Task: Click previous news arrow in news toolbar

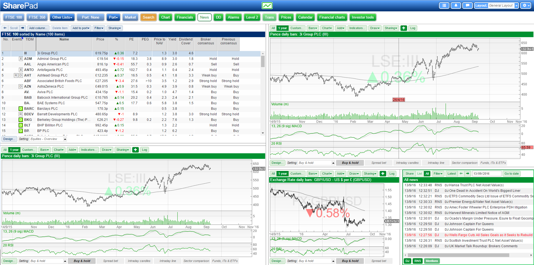Action: pyautogui.click(x=461, y=174)
